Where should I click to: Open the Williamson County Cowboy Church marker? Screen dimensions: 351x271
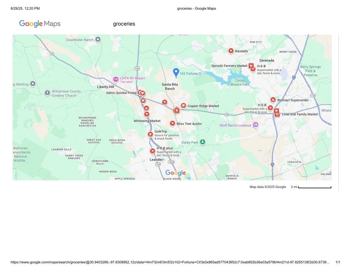(47, 93)
